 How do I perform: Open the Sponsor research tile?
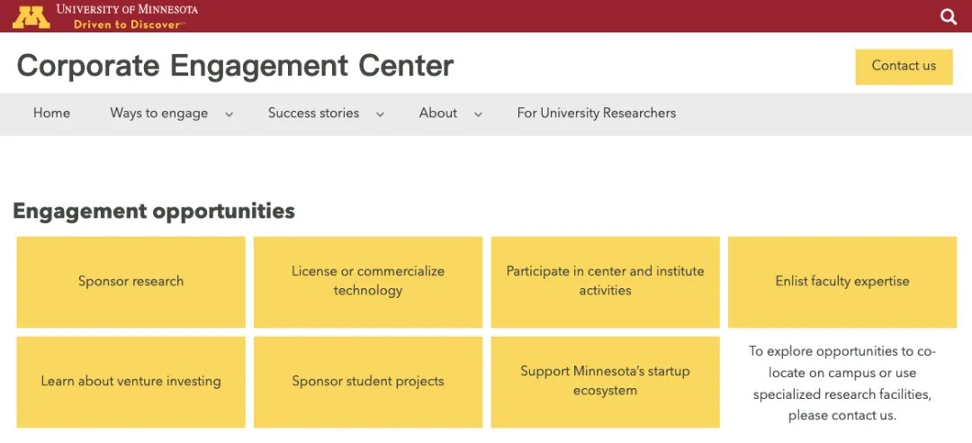click(130, 282)
